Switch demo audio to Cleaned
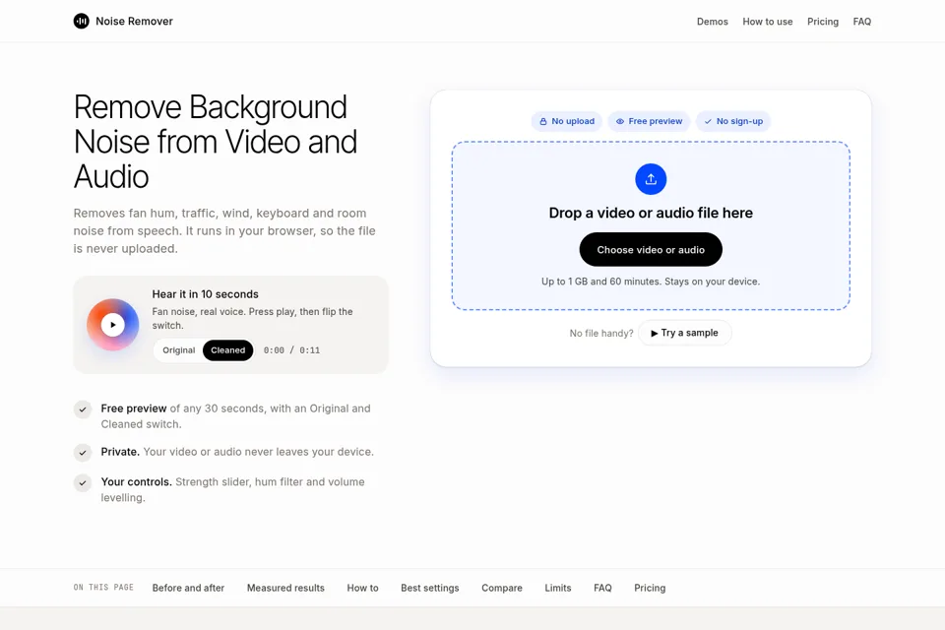This screenshot has width=945, height=630. pyautogui.click(x=227, y=350)
